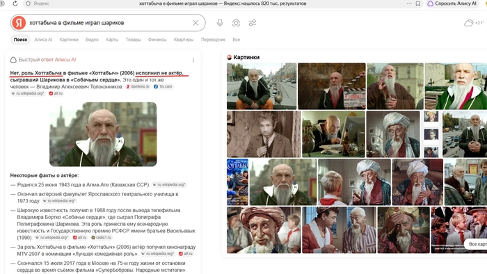Image resolution: width=487 pixels, height=274 pixels.
Task: Bookmark this page with the bookmark icon
Action: tap(418, 3)
